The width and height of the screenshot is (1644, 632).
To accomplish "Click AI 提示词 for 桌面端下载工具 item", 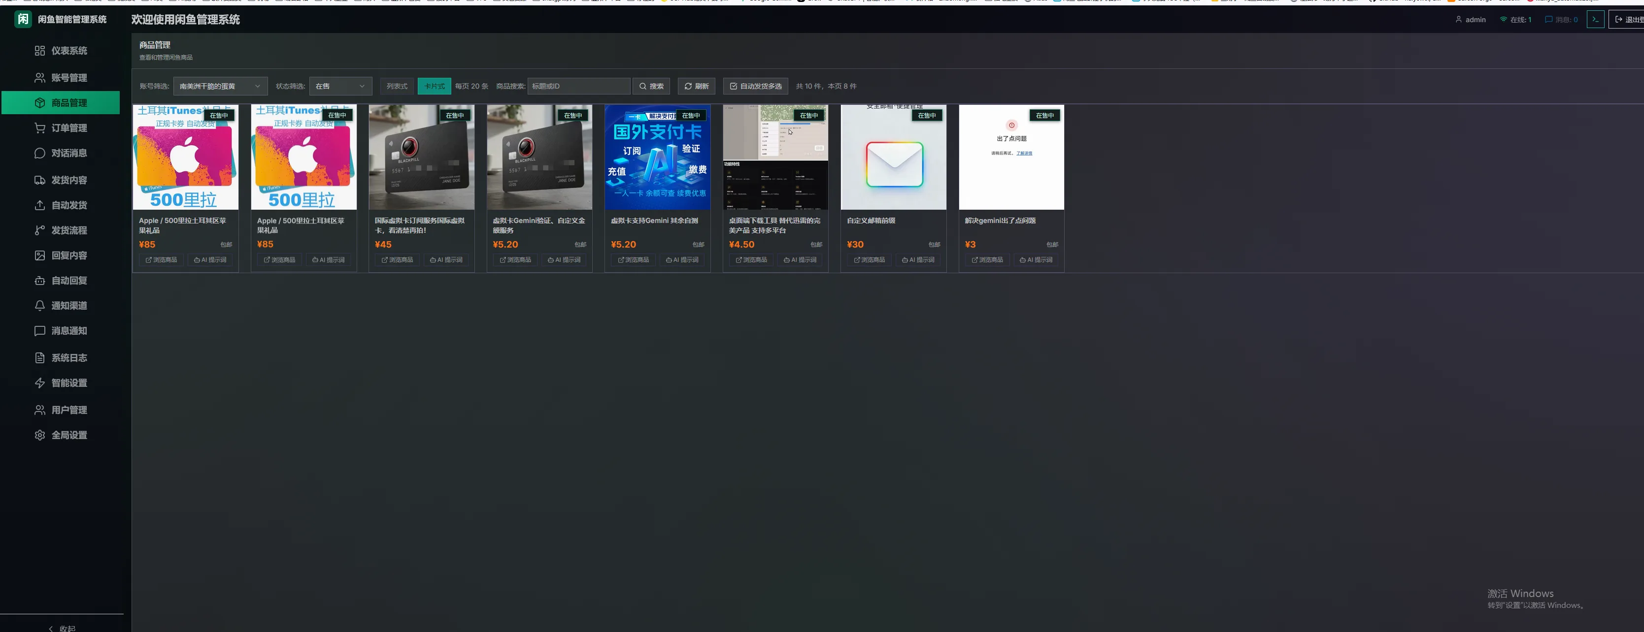I will click(800, 260).
